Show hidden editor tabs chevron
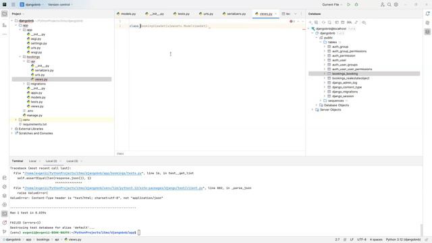432x243 pixels. [x=296, y=13]
